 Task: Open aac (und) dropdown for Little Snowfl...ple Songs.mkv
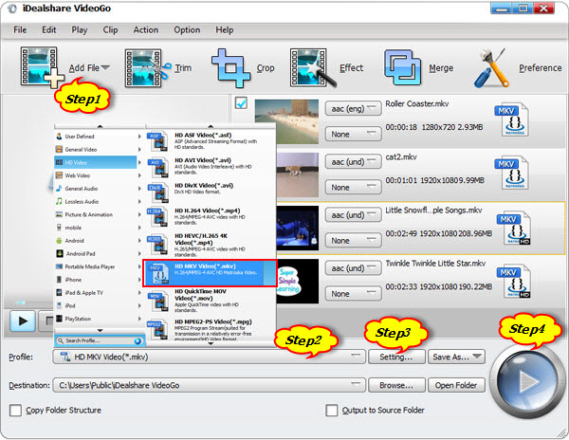(353, 215)
